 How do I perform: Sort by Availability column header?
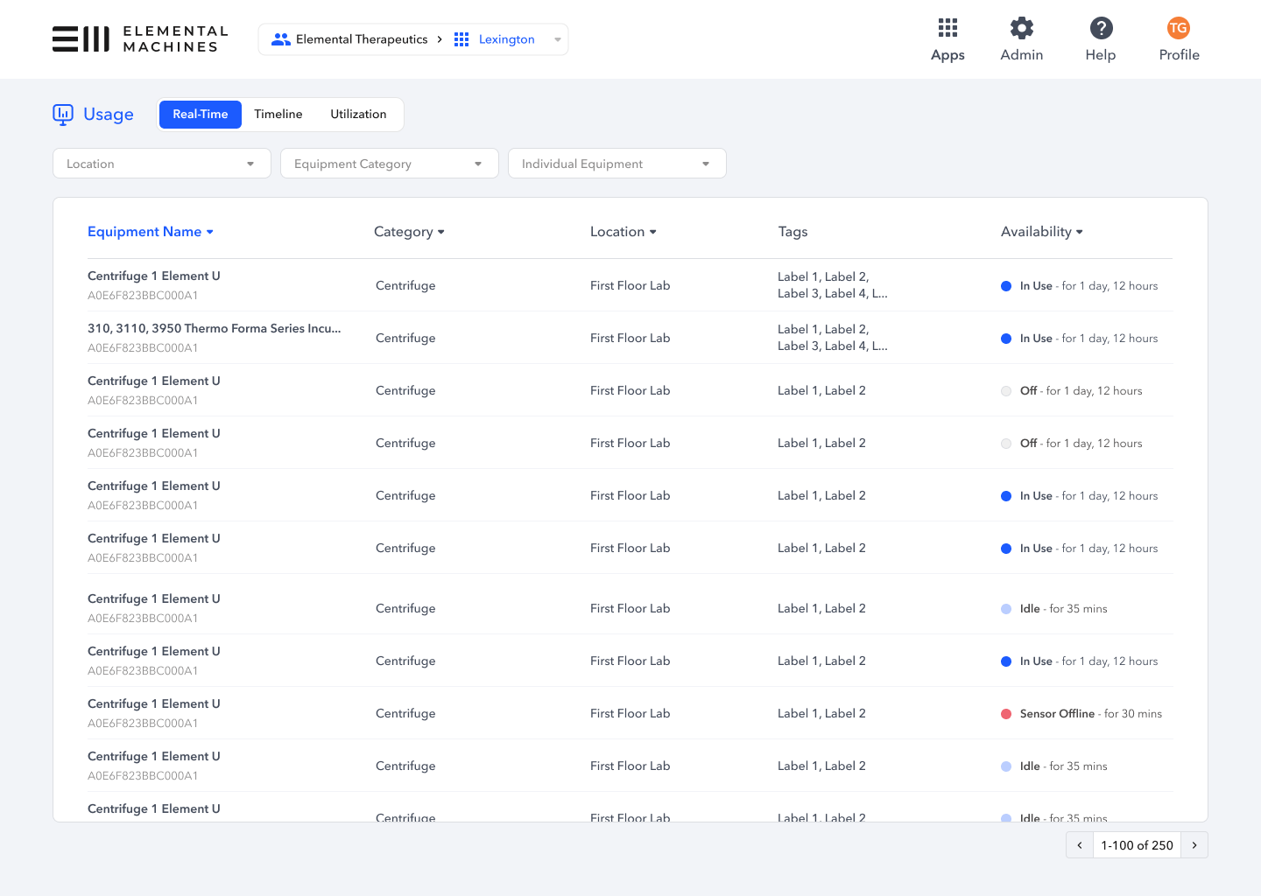click(x=1042, y=232)
